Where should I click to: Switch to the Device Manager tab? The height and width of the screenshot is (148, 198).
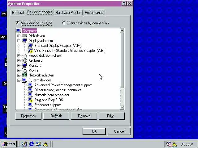tap(40, 12)
